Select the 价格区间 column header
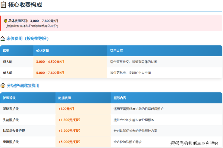The image size is (223, 148). click(x=42, y=51)
